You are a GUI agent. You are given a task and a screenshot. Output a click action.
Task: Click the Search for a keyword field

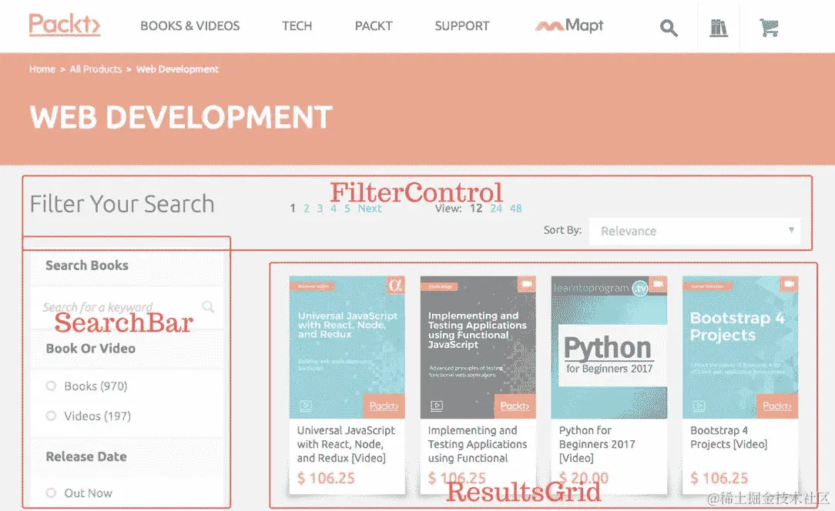[127, 307]
